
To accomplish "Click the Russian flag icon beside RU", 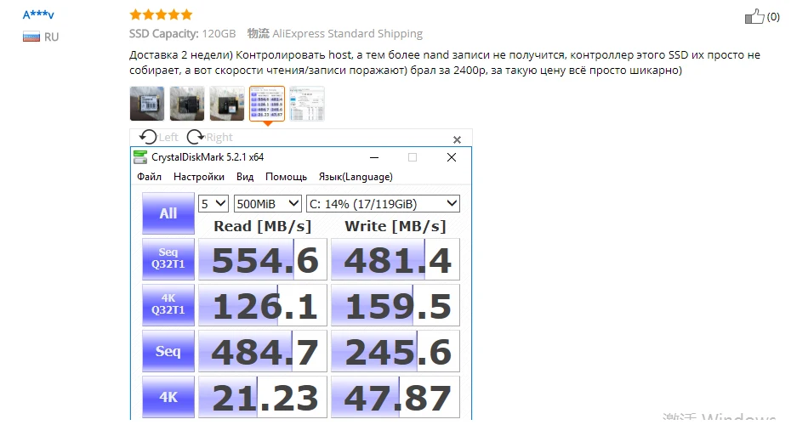I will click(x=31, y=37).
